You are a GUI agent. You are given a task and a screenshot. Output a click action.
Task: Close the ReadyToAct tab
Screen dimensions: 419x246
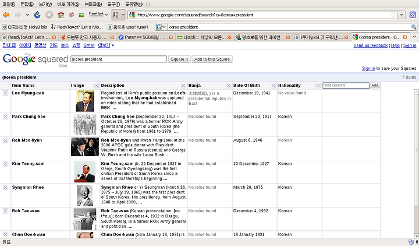click(x=54, y=37)
